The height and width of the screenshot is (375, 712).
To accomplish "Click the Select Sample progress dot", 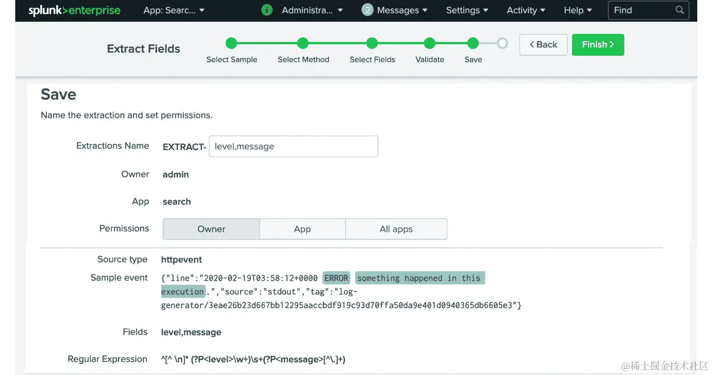I will coord(231,43).
